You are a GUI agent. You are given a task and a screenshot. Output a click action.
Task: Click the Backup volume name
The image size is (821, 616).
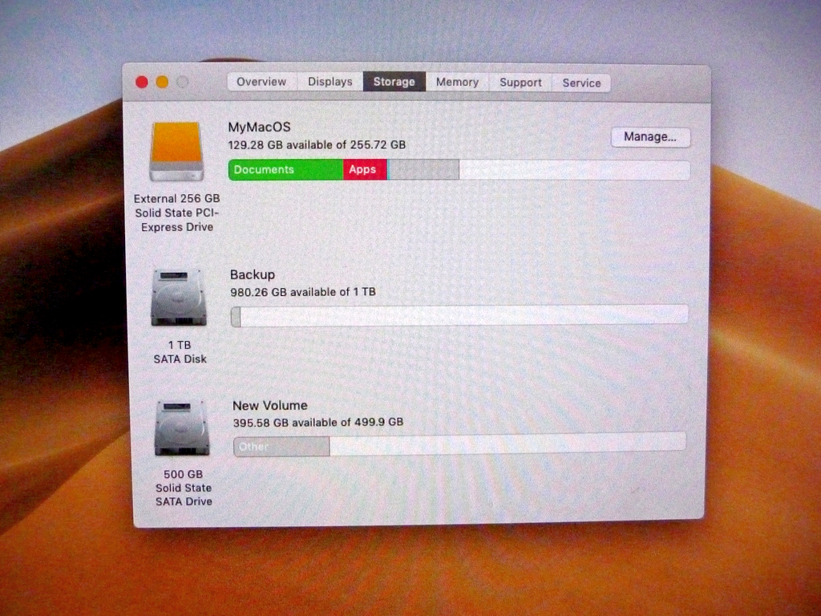coord(253,274)
